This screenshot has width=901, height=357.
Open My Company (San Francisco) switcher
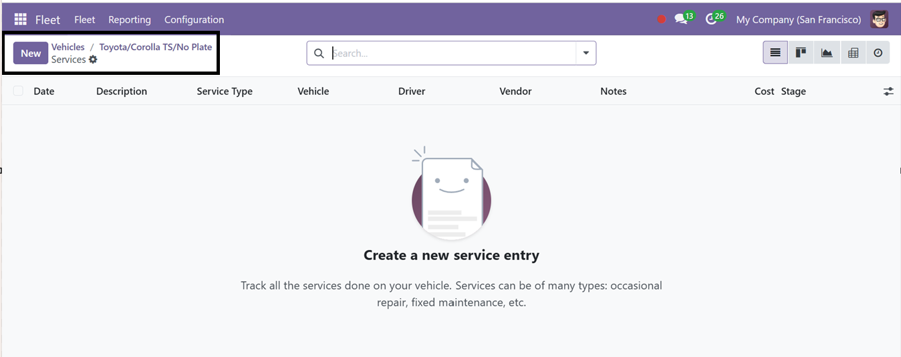[x=799, y=19]
